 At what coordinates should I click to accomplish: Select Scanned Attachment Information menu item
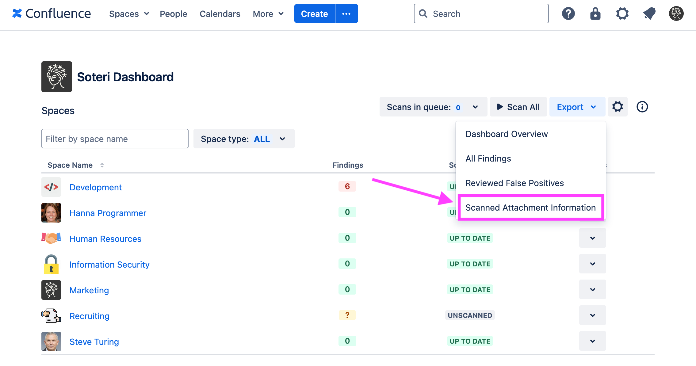pyautogui.click(x=530, y=208)
